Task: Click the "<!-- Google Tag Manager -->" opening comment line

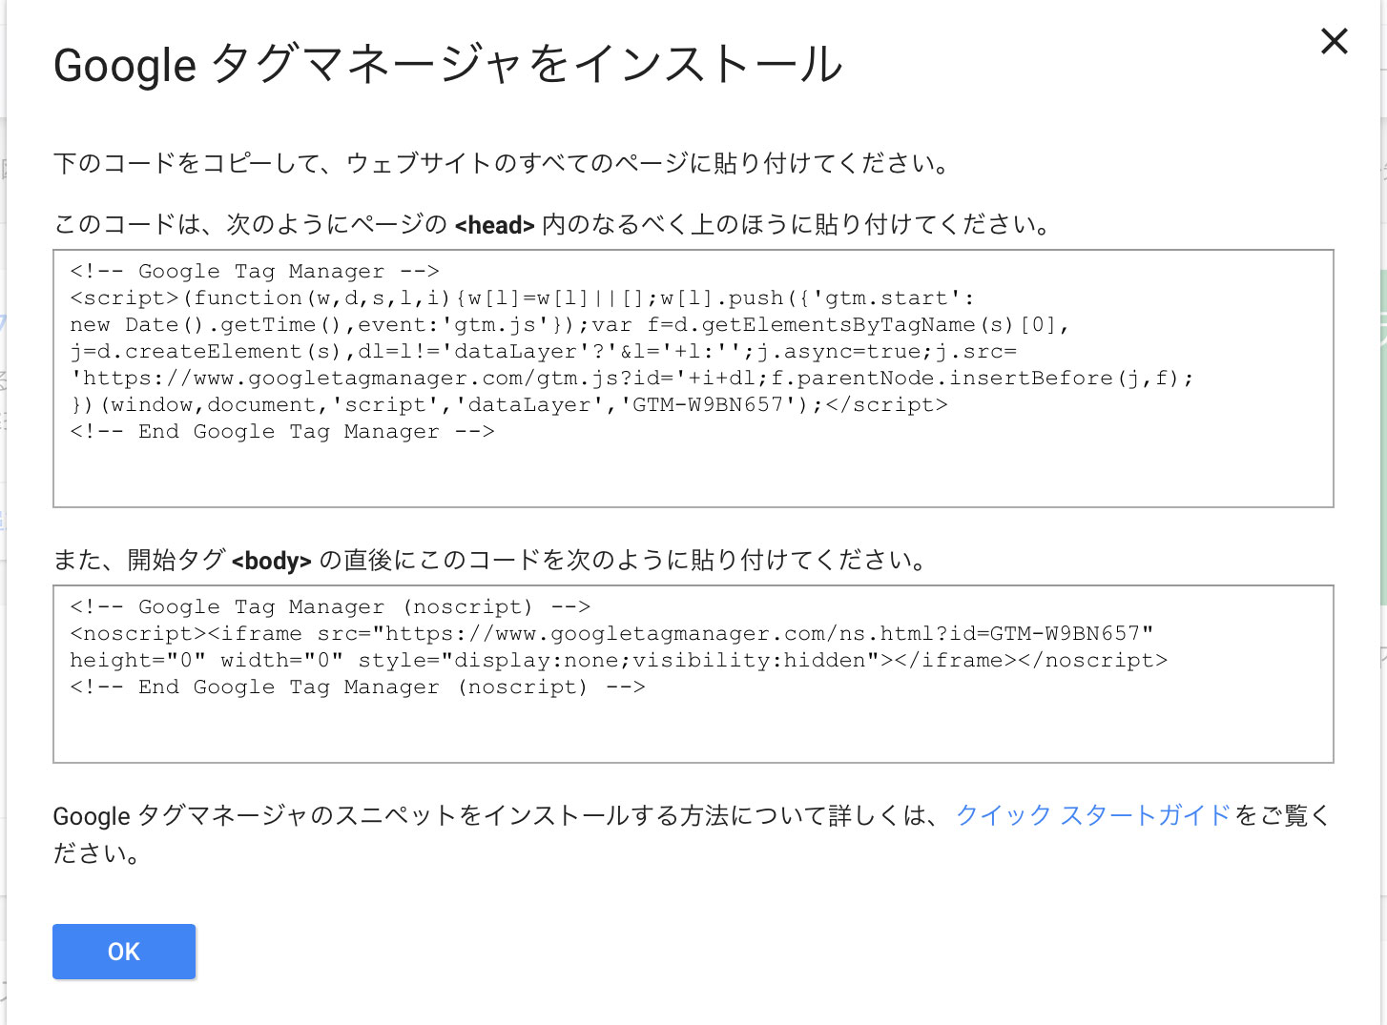Action: coord(255,272)
